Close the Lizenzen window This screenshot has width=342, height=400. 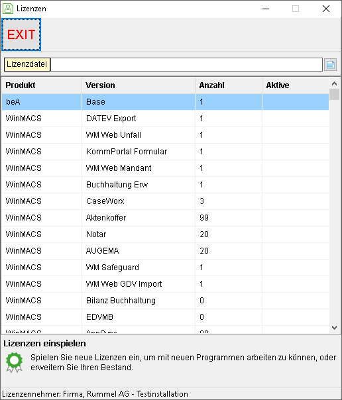click(x=326, y=9)
